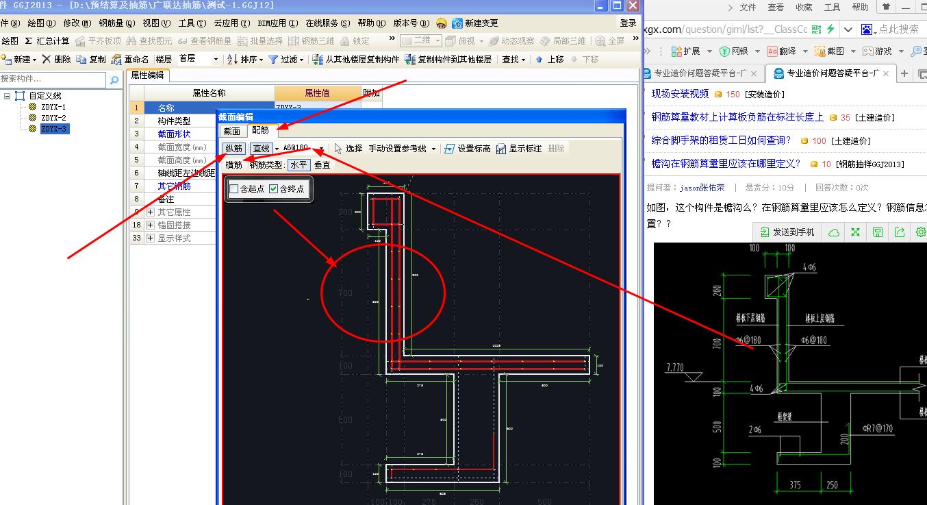
Task: Click the green lightning icon in browser
Action: pos(830,29)
